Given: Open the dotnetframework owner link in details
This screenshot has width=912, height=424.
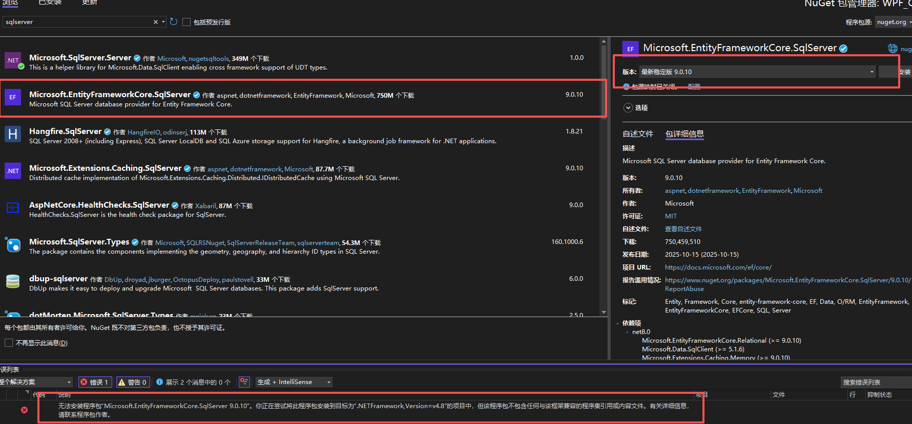Looking at the screenshot, I should coord(713,191).
